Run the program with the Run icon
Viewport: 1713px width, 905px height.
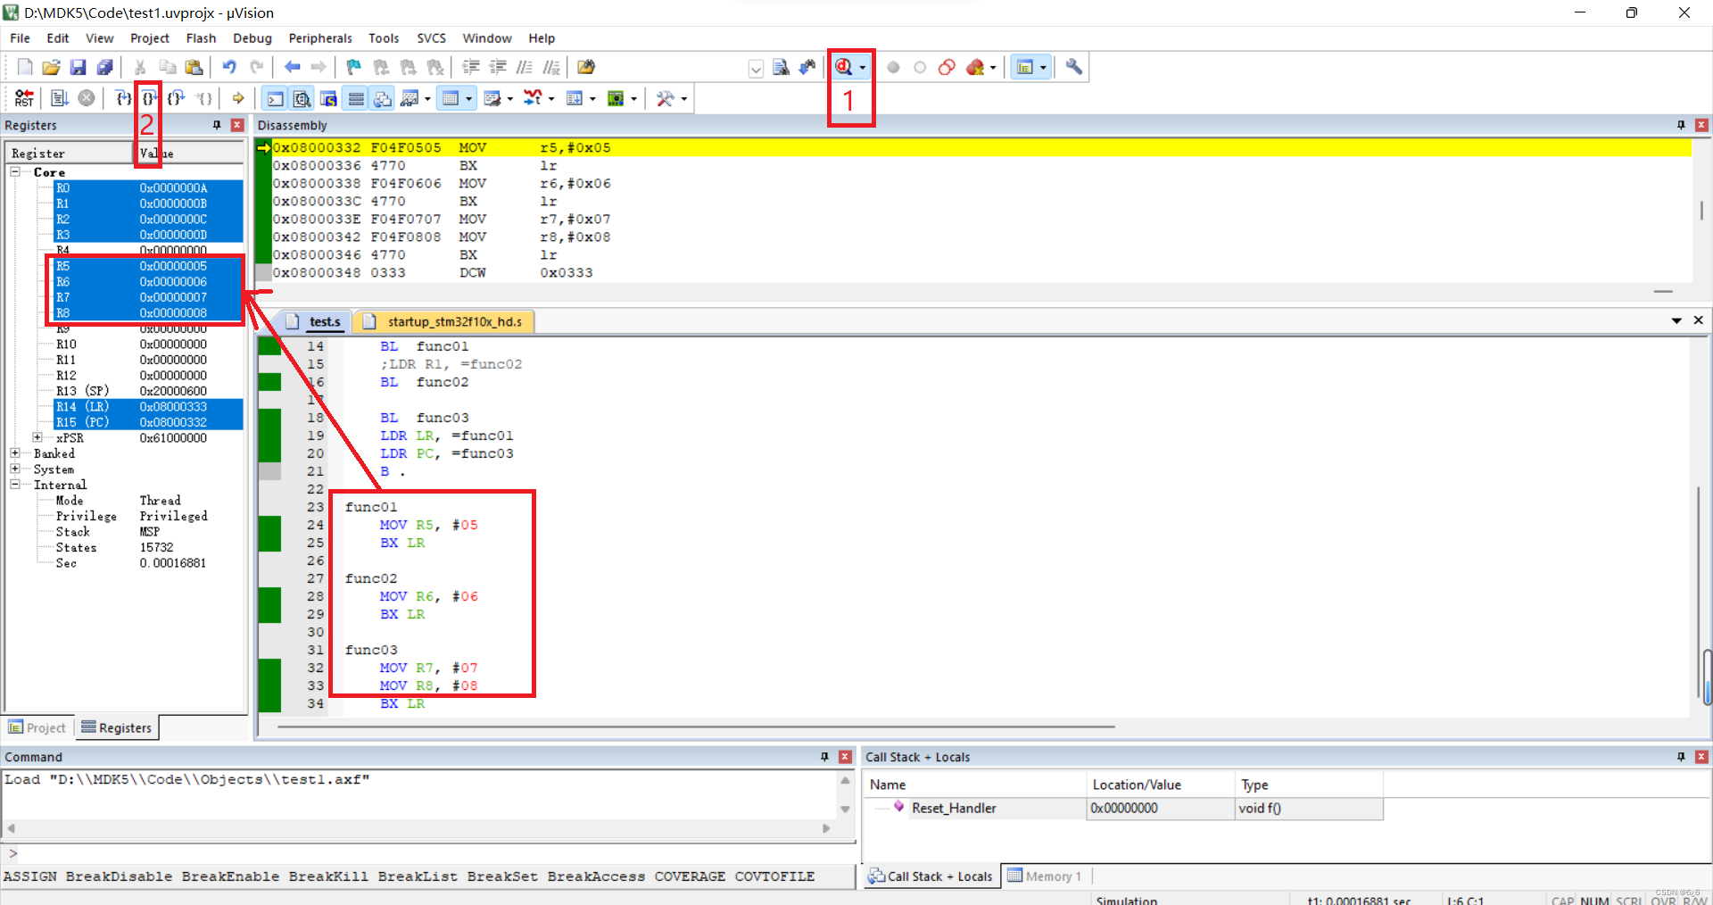[x=60, y=98]
